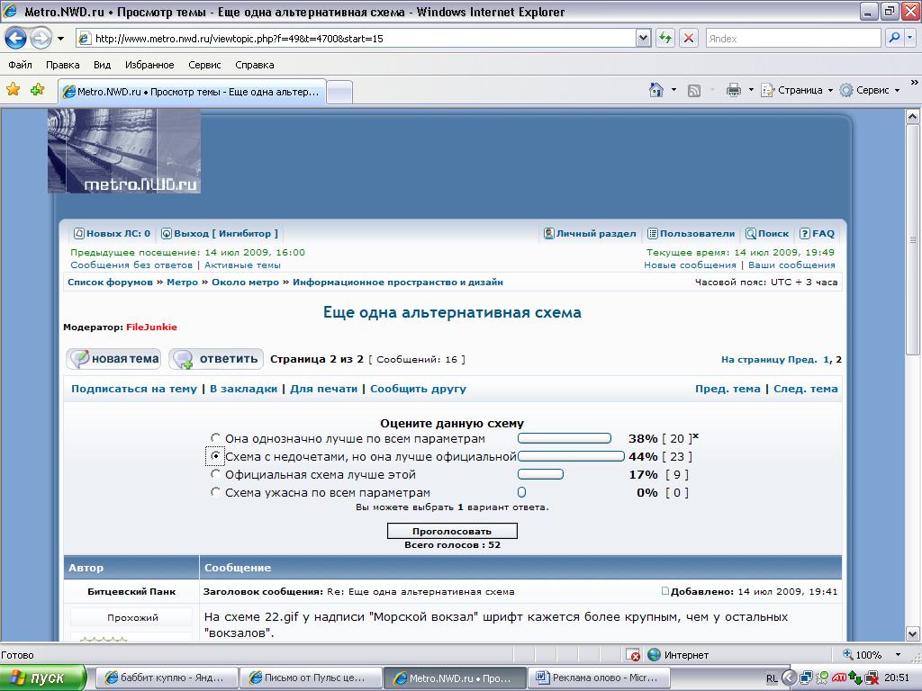Select 'Официальная схема лучше этой' radio option

click(215, 474)
